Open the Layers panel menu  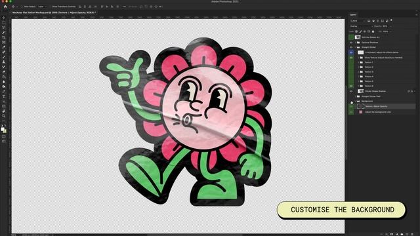click(416, 14)
